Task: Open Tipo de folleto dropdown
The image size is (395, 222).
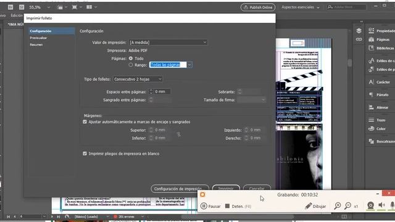Action: point(138,79)
